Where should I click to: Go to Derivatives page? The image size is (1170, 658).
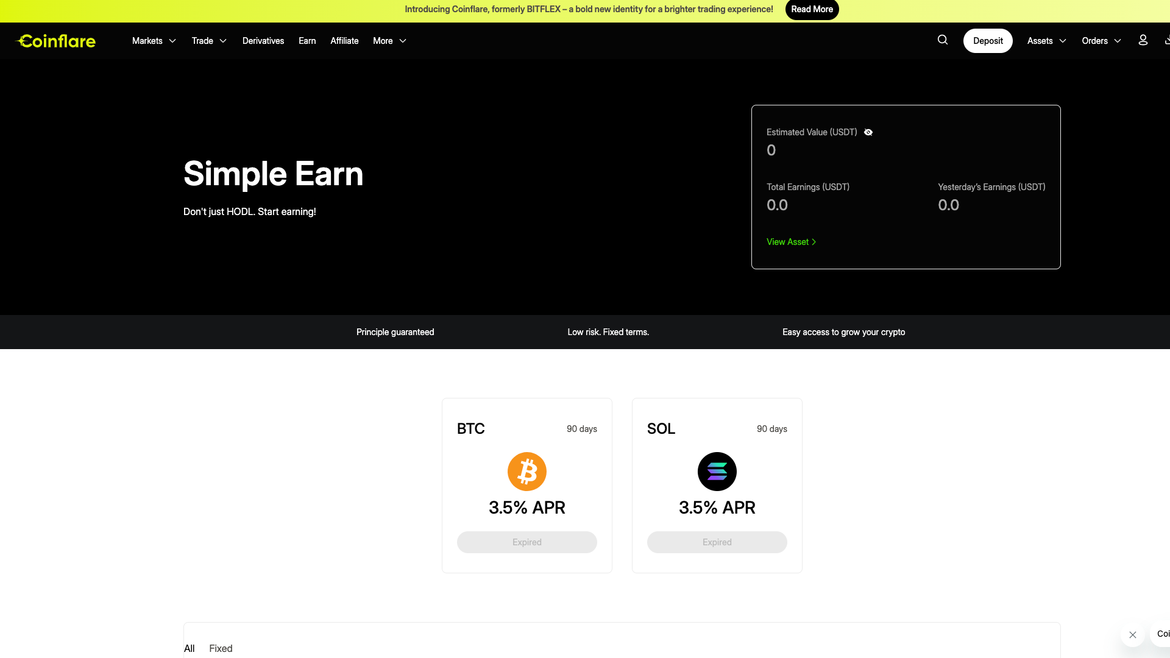pyautogui.click(x=263, y=41)
